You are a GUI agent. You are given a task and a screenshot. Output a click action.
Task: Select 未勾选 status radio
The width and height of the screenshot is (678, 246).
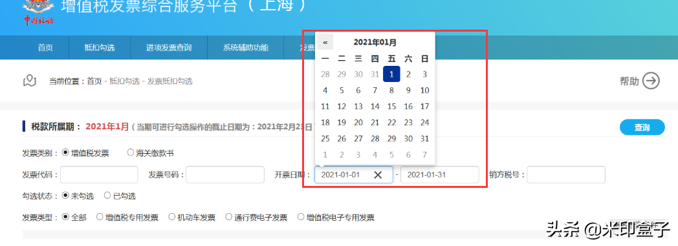(x=66, y=196)
